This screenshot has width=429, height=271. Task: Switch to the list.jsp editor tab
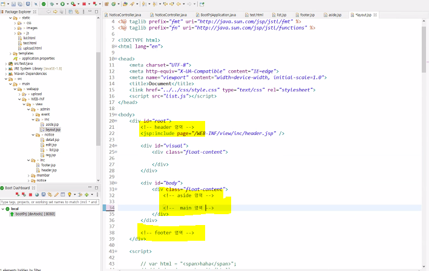(x=280, y=15)
